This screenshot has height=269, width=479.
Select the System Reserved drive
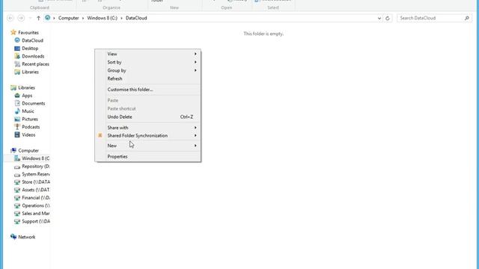coord(36,174)
